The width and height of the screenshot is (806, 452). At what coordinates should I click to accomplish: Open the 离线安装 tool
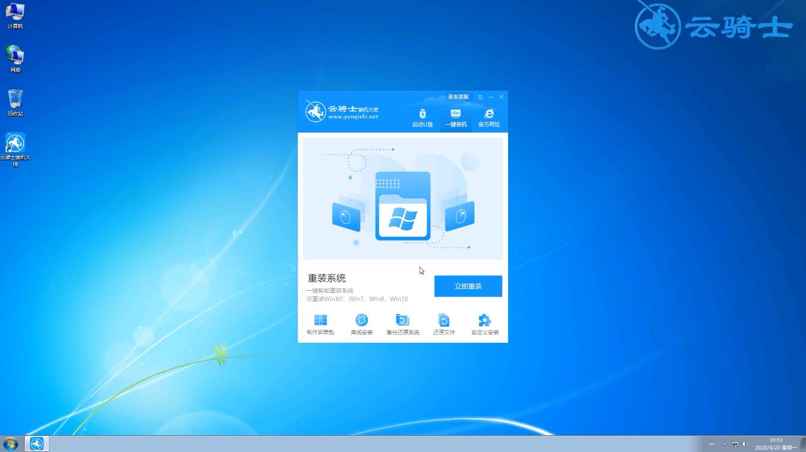(x=361, y=324)
